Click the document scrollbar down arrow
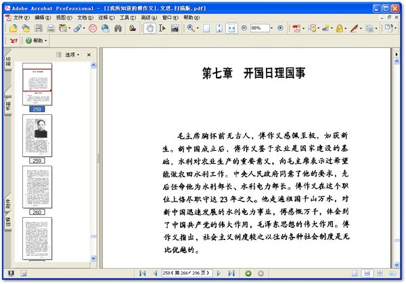This screenshot has height=284, width=406. (x=397, y=265)
